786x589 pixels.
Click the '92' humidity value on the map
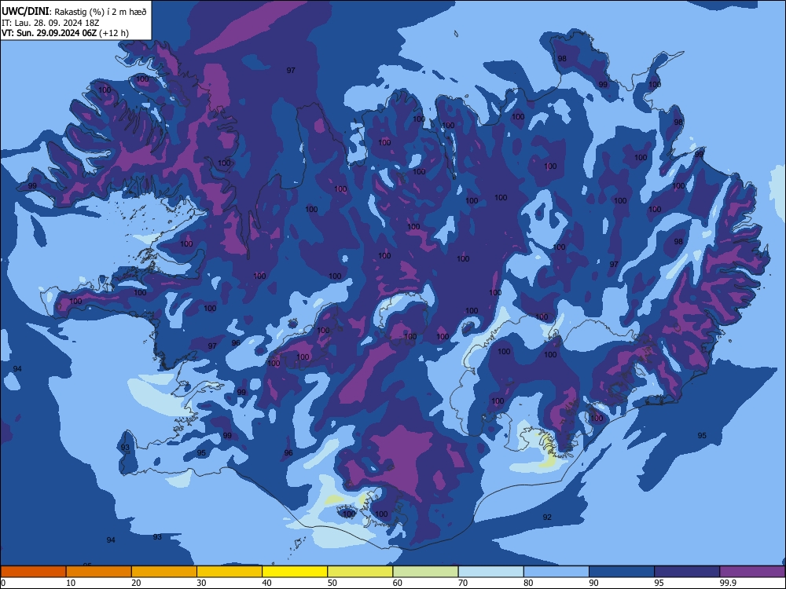(x=547, y=517)
